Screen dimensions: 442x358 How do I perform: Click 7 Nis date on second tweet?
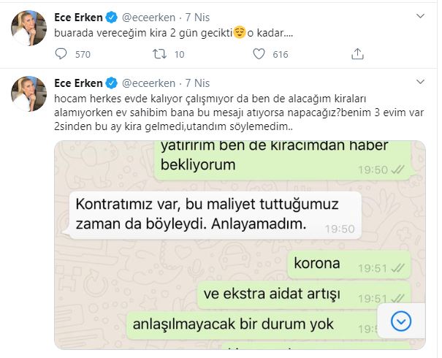[197, 83]
